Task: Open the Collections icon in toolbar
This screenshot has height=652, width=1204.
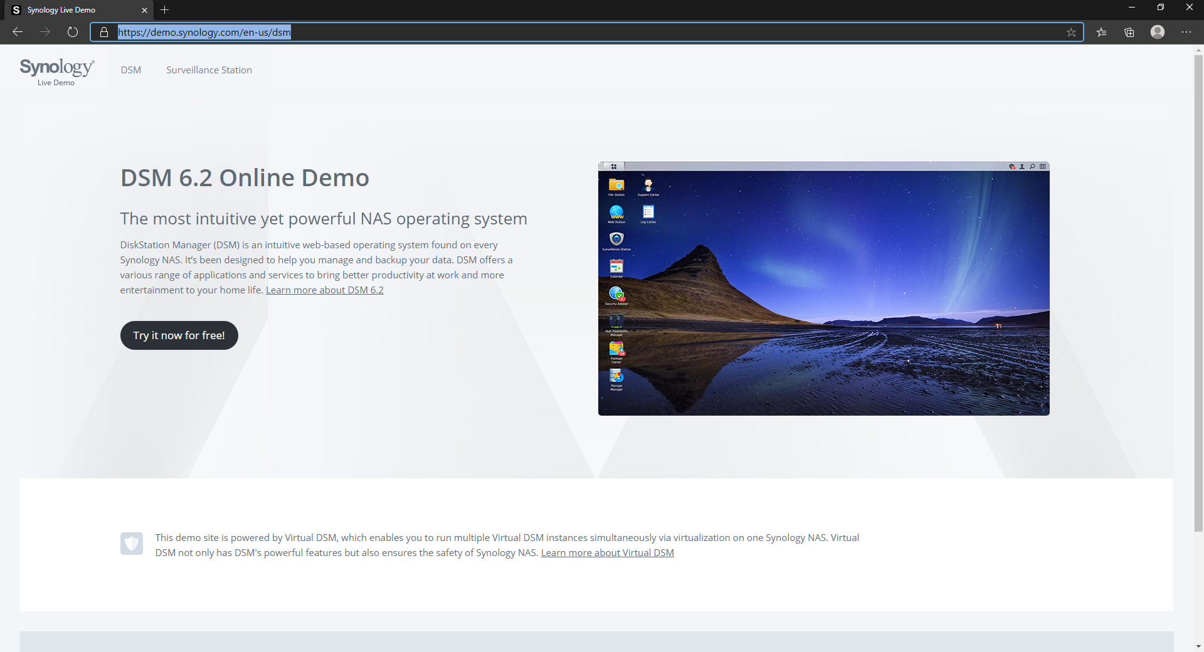Action: [x=1129, y=32]
